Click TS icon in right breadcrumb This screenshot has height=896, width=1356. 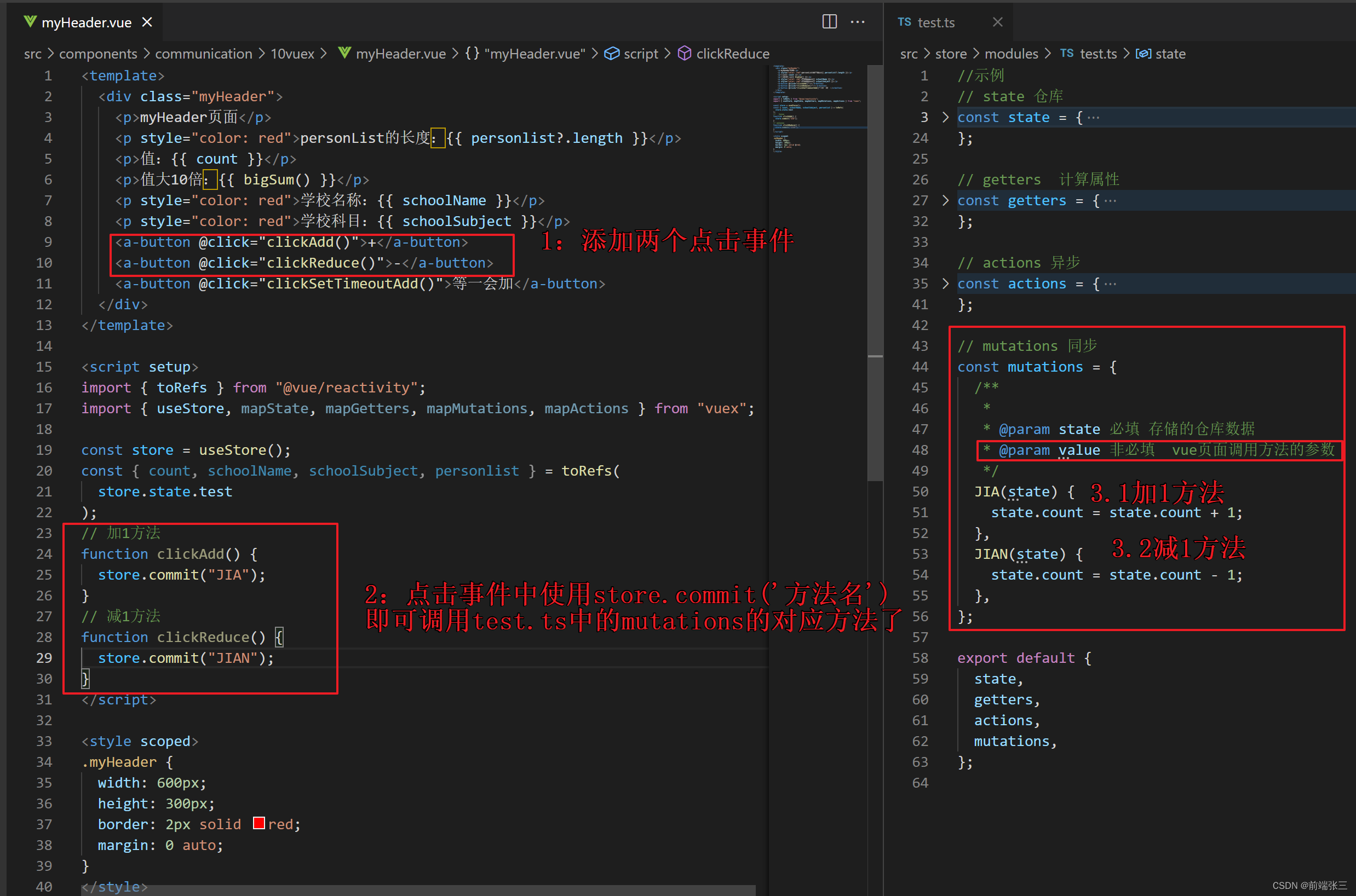point(1067,53)
